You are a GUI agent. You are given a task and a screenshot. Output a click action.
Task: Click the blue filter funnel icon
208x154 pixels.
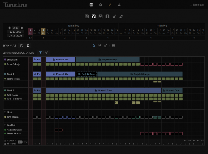coord(40,53)
